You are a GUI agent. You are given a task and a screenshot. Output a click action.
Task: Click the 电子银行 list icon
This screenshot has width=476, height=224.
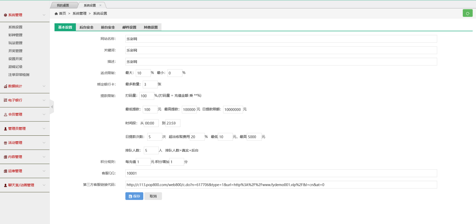(5, 100)
